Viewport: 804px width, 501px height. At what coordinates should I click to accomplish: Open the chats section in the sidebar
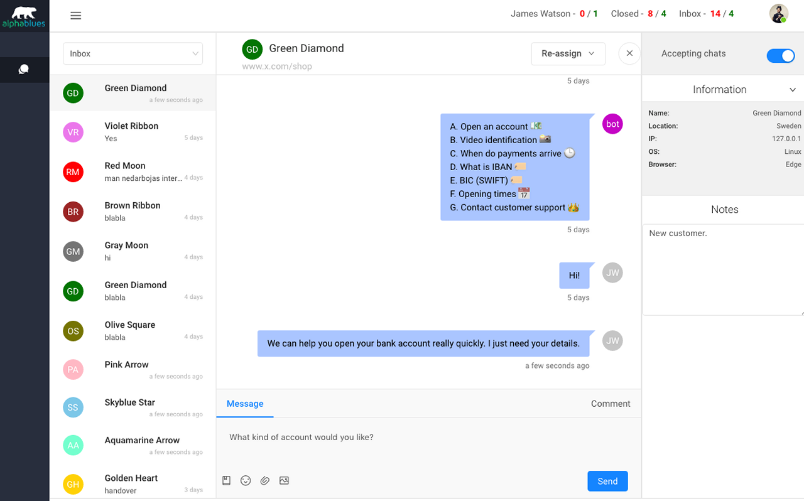pyautogui.click(x=24, y=69)
